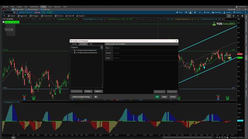Open the Help main tab
Viewport: 248px width, 139px height.
[65, 7]
